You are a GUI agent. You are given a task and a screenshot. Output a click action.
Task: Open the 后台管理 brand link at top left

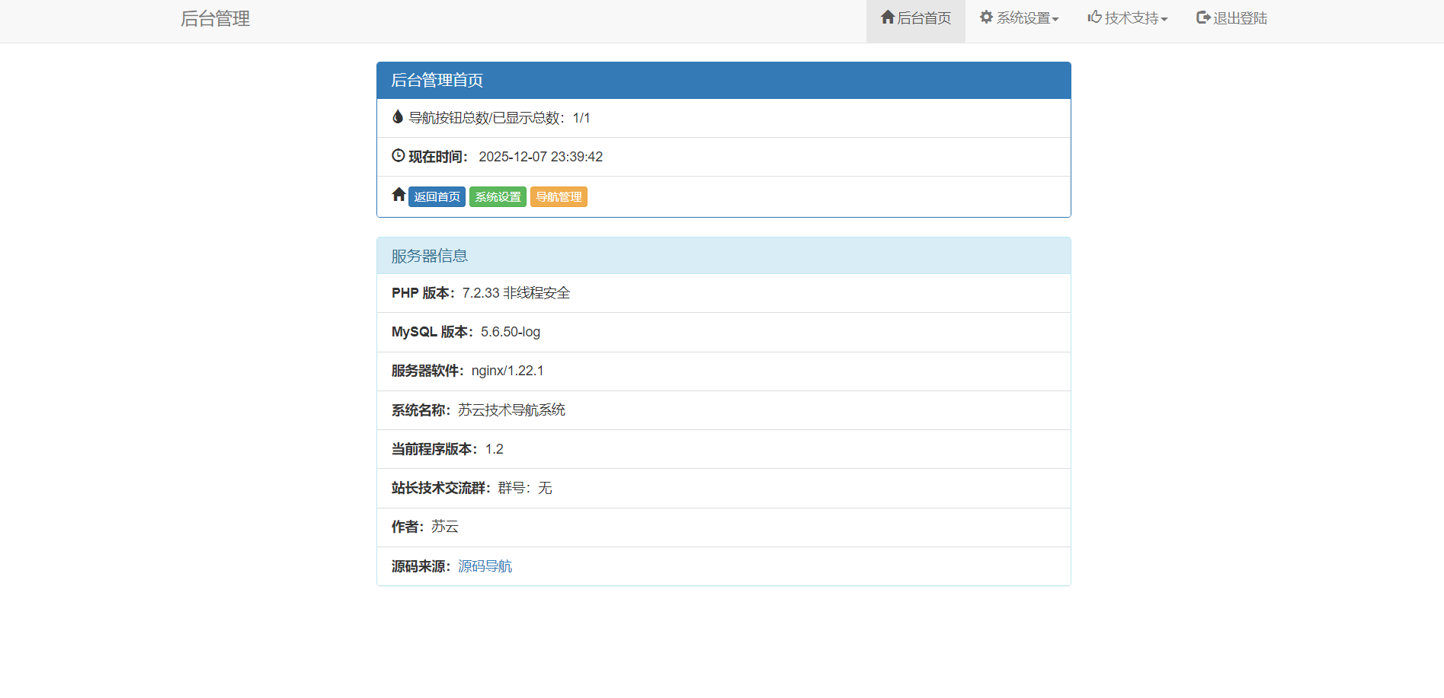tap(215, 19)
